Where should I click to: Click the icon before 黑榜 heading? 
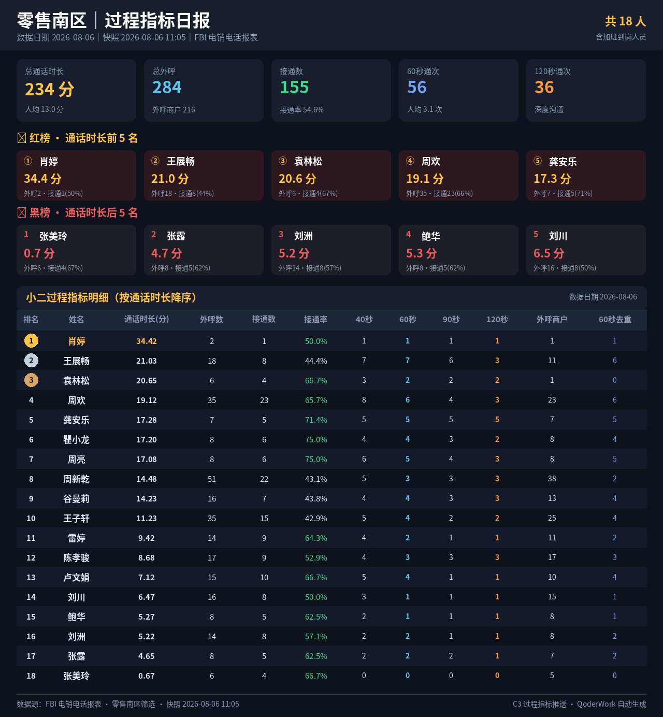point(22,212)
